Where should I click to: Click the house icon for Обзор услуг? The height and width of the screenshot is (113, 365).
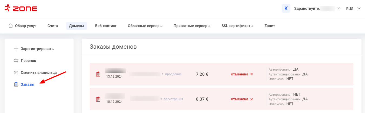click(11, 26)
